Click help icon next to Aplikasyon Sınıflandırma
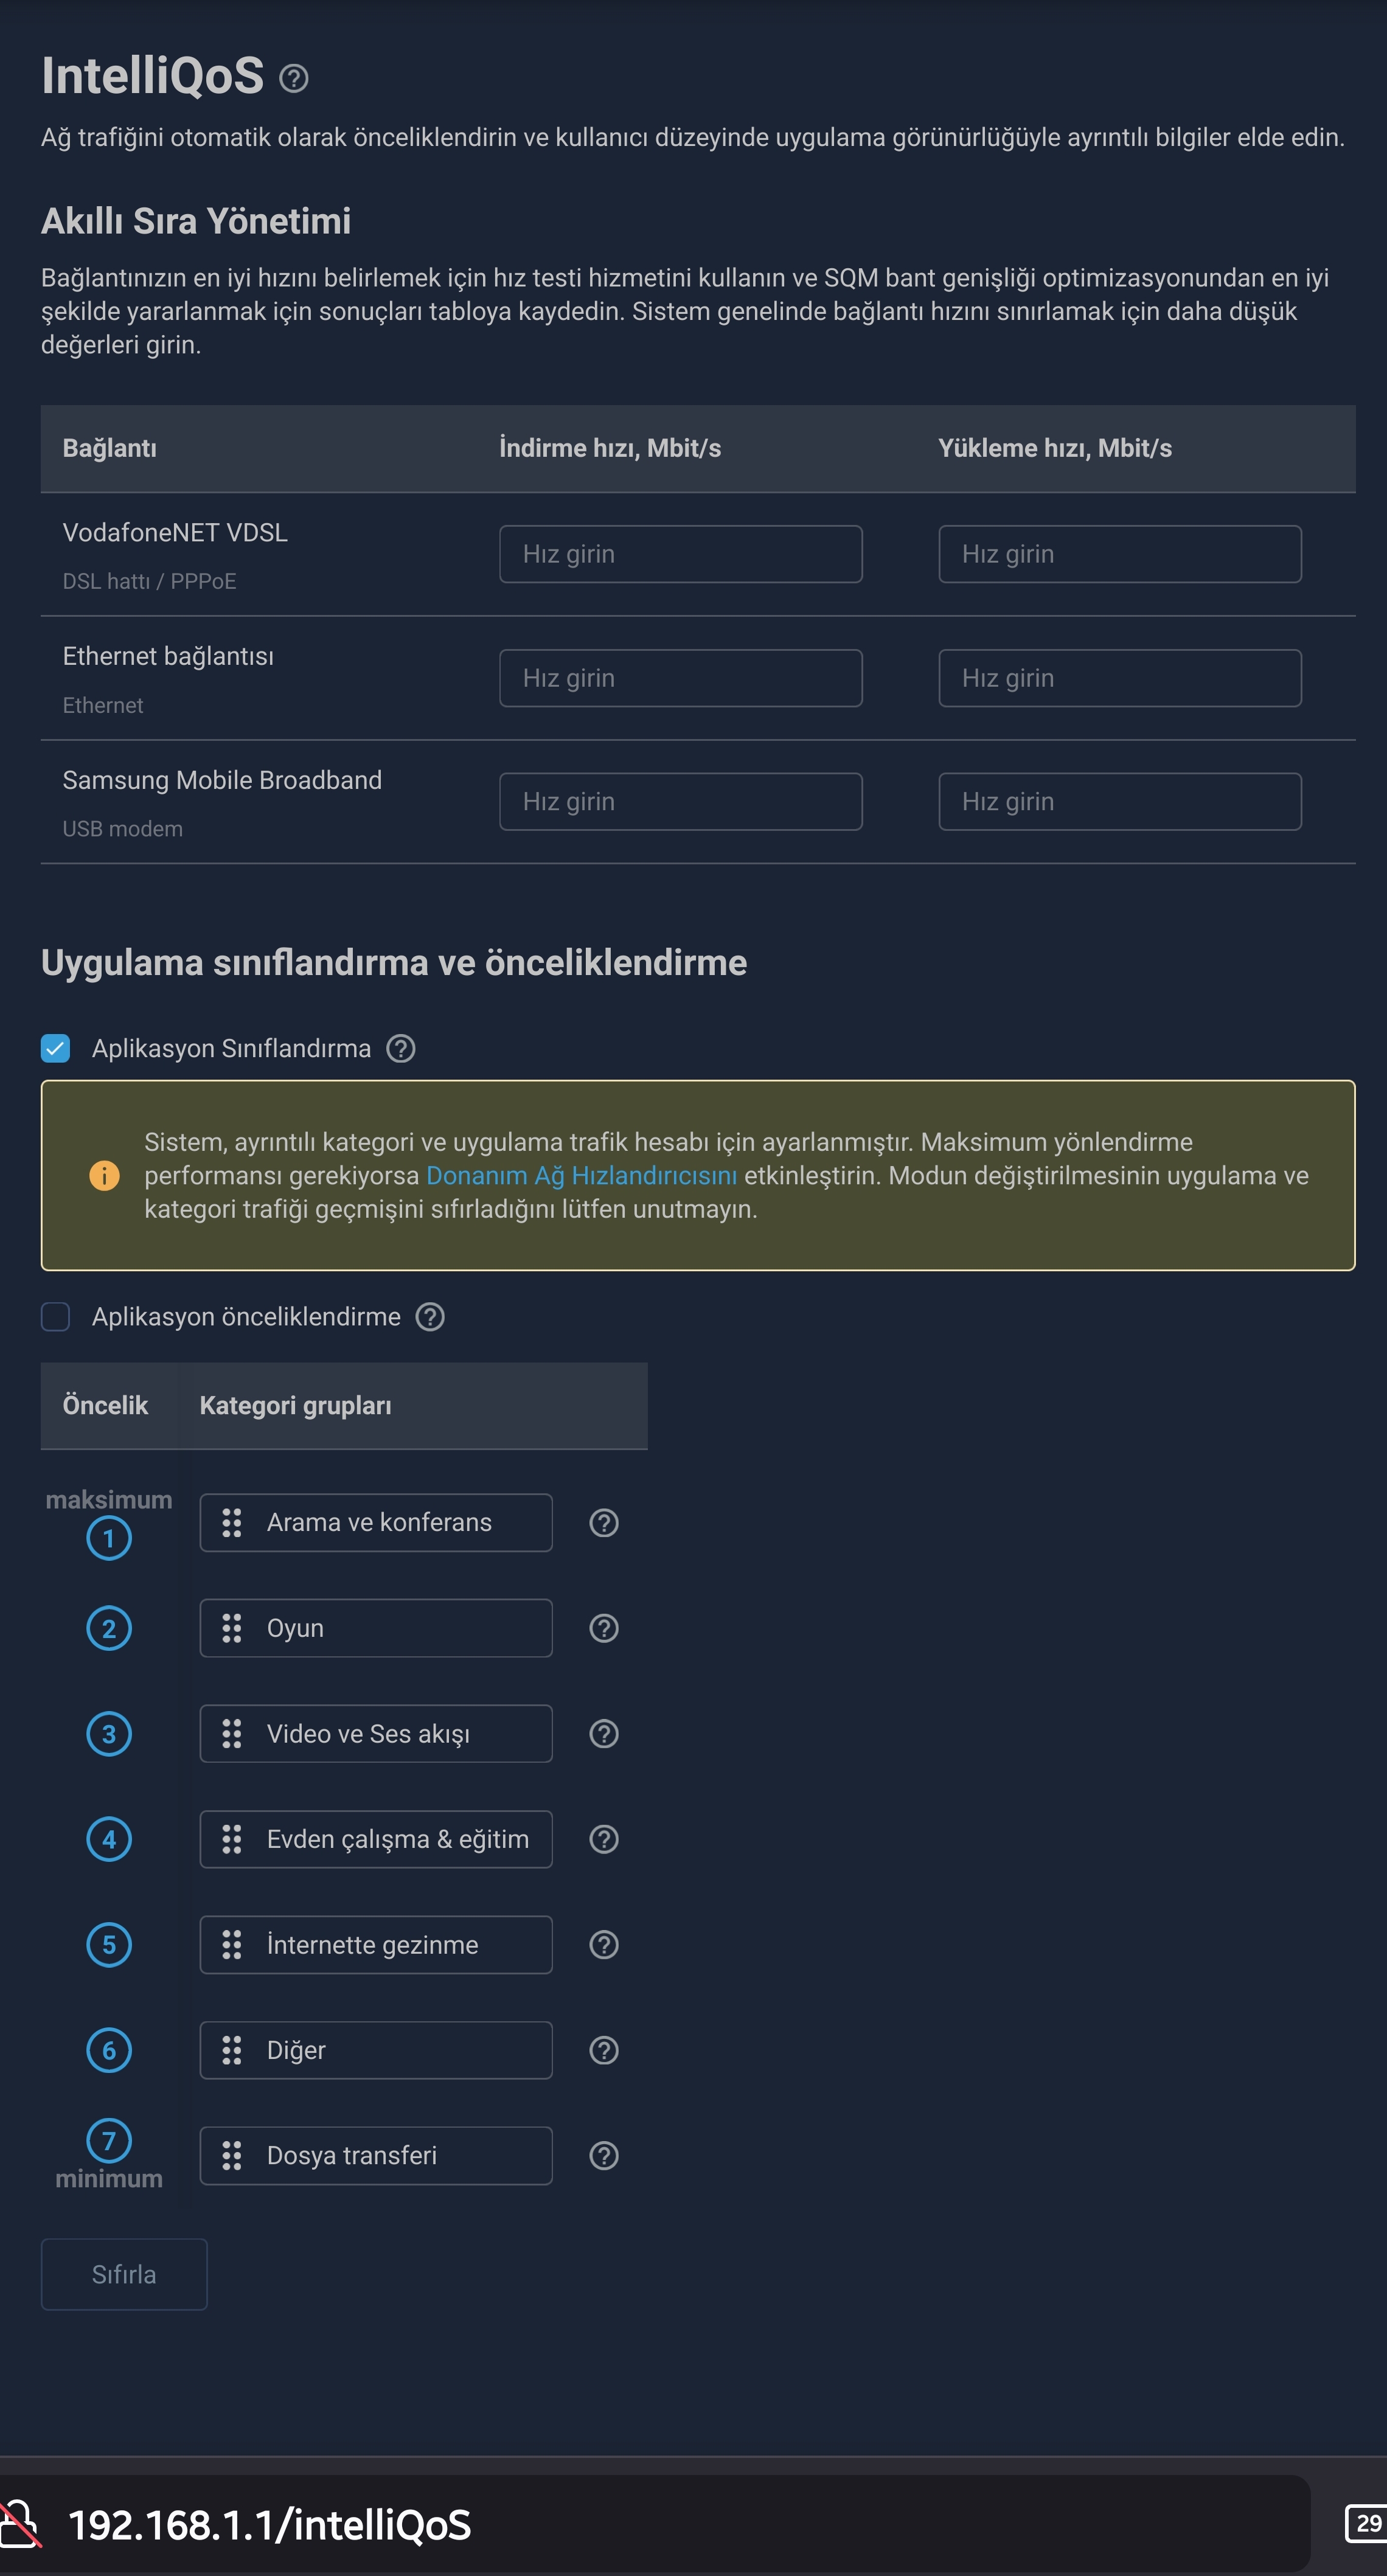Image resolution: width=1387 pixels, height=2576 pixels. coord(401,1048)
